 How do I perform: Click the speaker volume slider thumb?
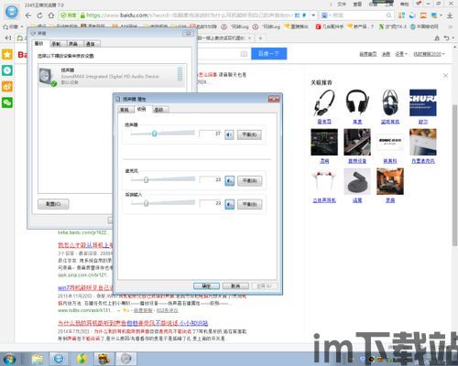[x=155, y=134]
